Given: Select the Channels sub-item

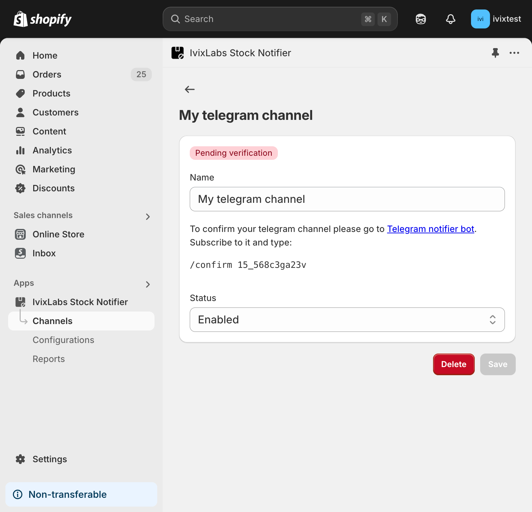Looking at the screenshot, I should 81,321.
